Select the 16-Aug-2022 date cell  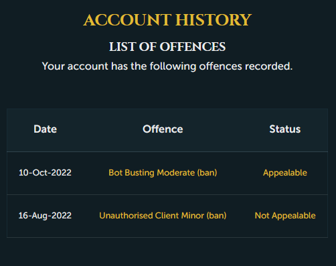coord(45,216)
